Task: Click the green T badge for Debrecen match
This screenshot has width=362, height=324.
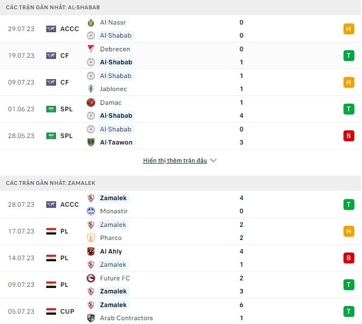Action: tap(349, 56)
